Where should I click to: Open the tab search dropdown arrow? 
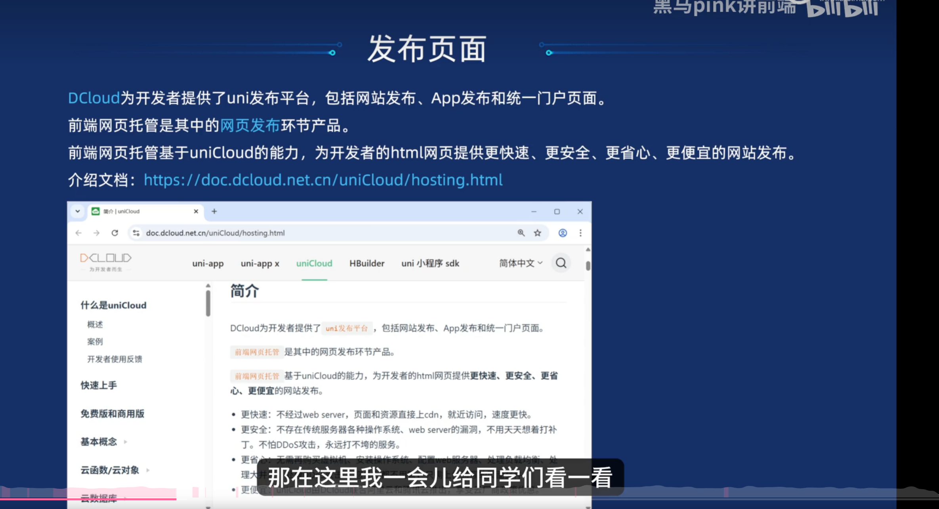78,211
